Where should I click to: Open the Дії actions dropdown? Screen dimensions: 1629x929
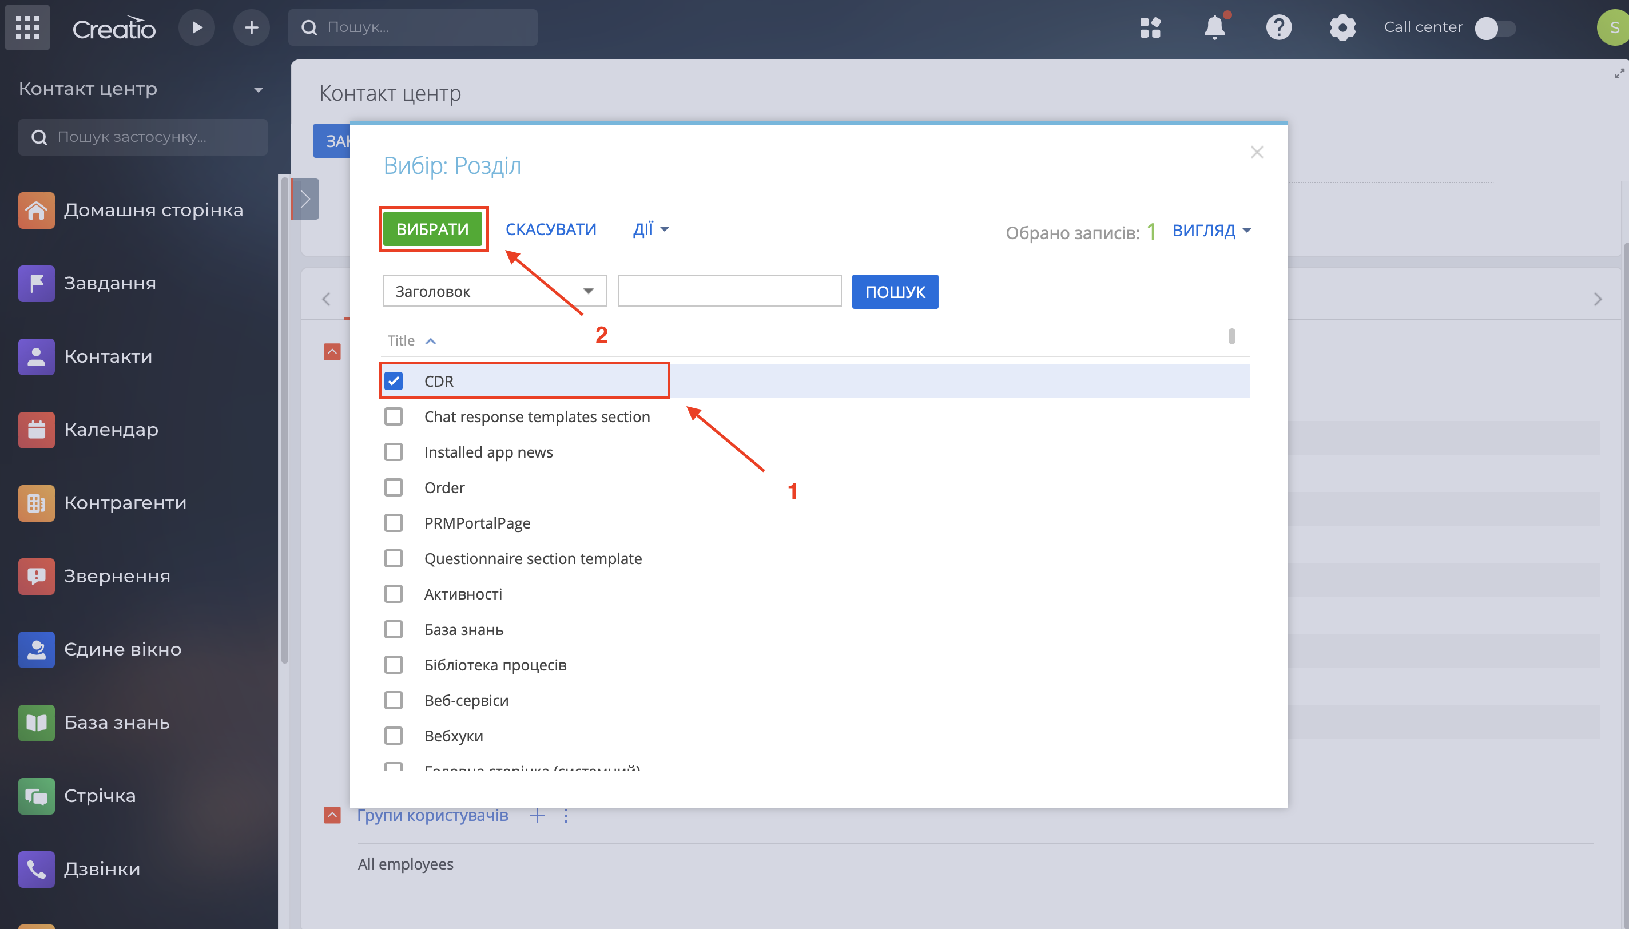pos(650,229)
